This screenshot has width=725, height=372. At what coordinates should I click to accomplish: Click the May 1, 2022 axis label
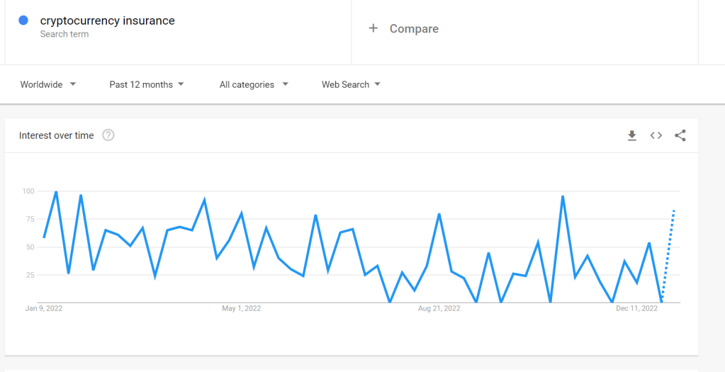pyautogui.click(x=242, y=309)
